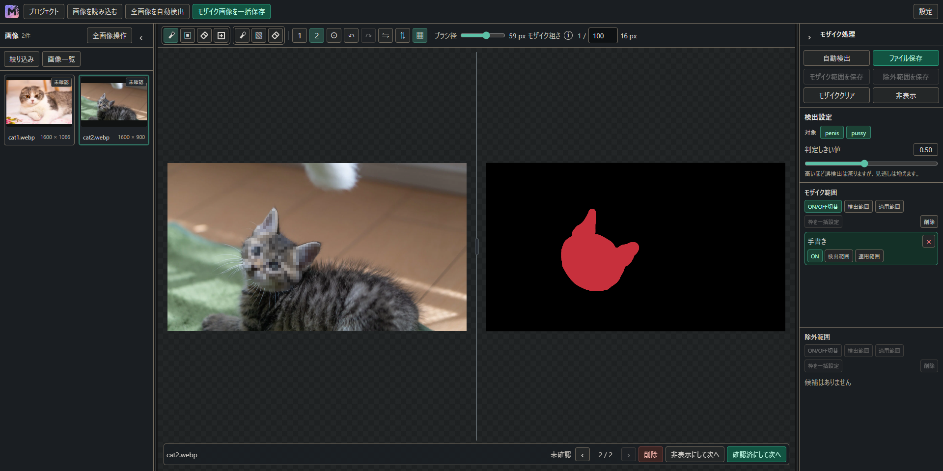This screenshot has height=471, width=943.
Task: Switch to single-pane view button 1
Action: [300, 35]
